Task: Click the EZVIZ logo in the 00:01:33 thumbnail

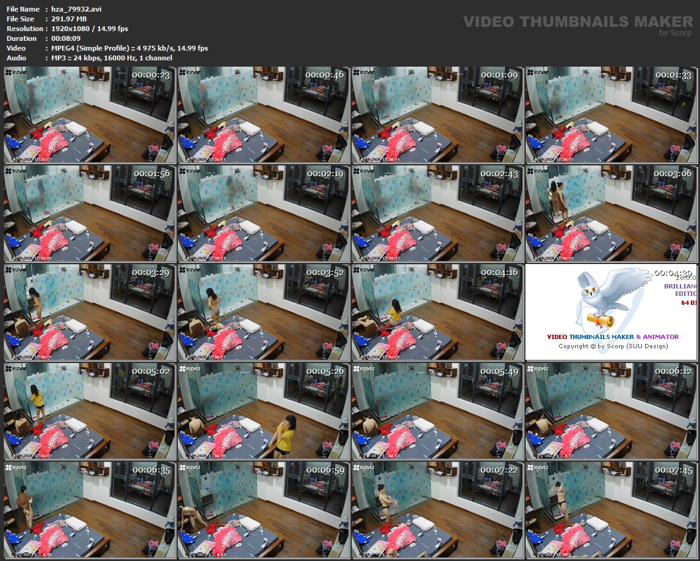Action: tap(538, 73)
